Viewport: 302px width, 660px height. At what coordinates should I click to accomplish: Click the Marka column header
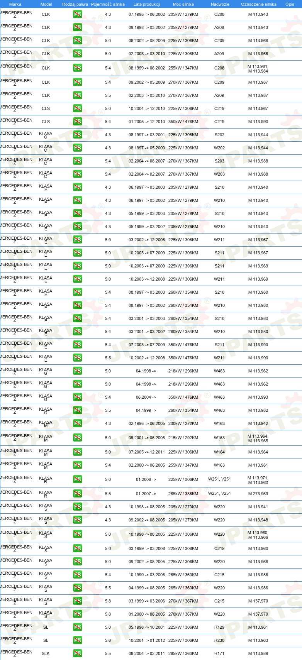[x=15, y=4]
